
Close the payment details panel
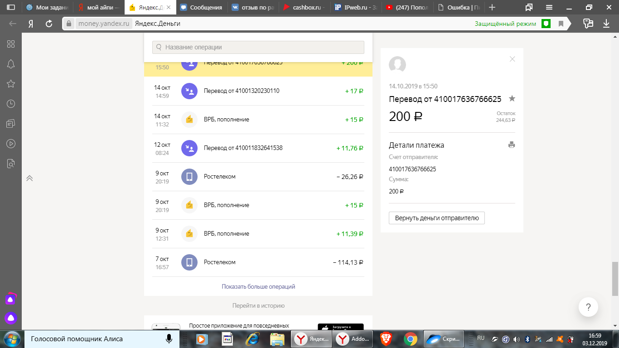pos(513,59)
